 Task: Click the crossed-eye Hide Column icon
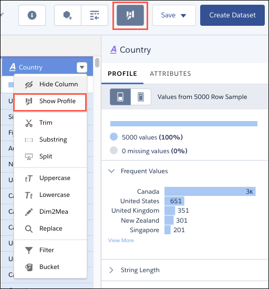29,84
